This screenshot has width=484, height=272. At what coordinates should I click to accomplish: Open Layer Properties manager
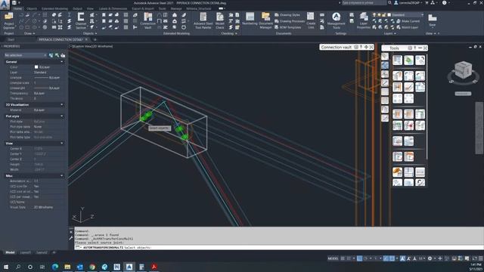coord(364,20)
